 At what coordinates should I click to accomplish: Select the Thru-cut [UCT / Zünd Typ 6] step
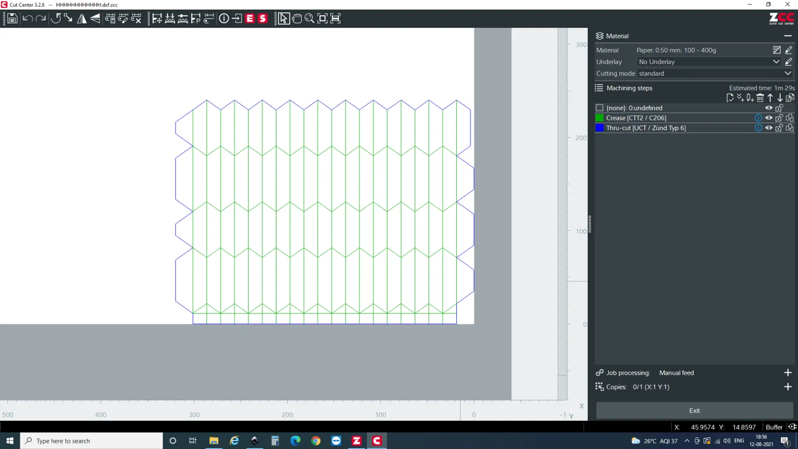click(646, 128)
